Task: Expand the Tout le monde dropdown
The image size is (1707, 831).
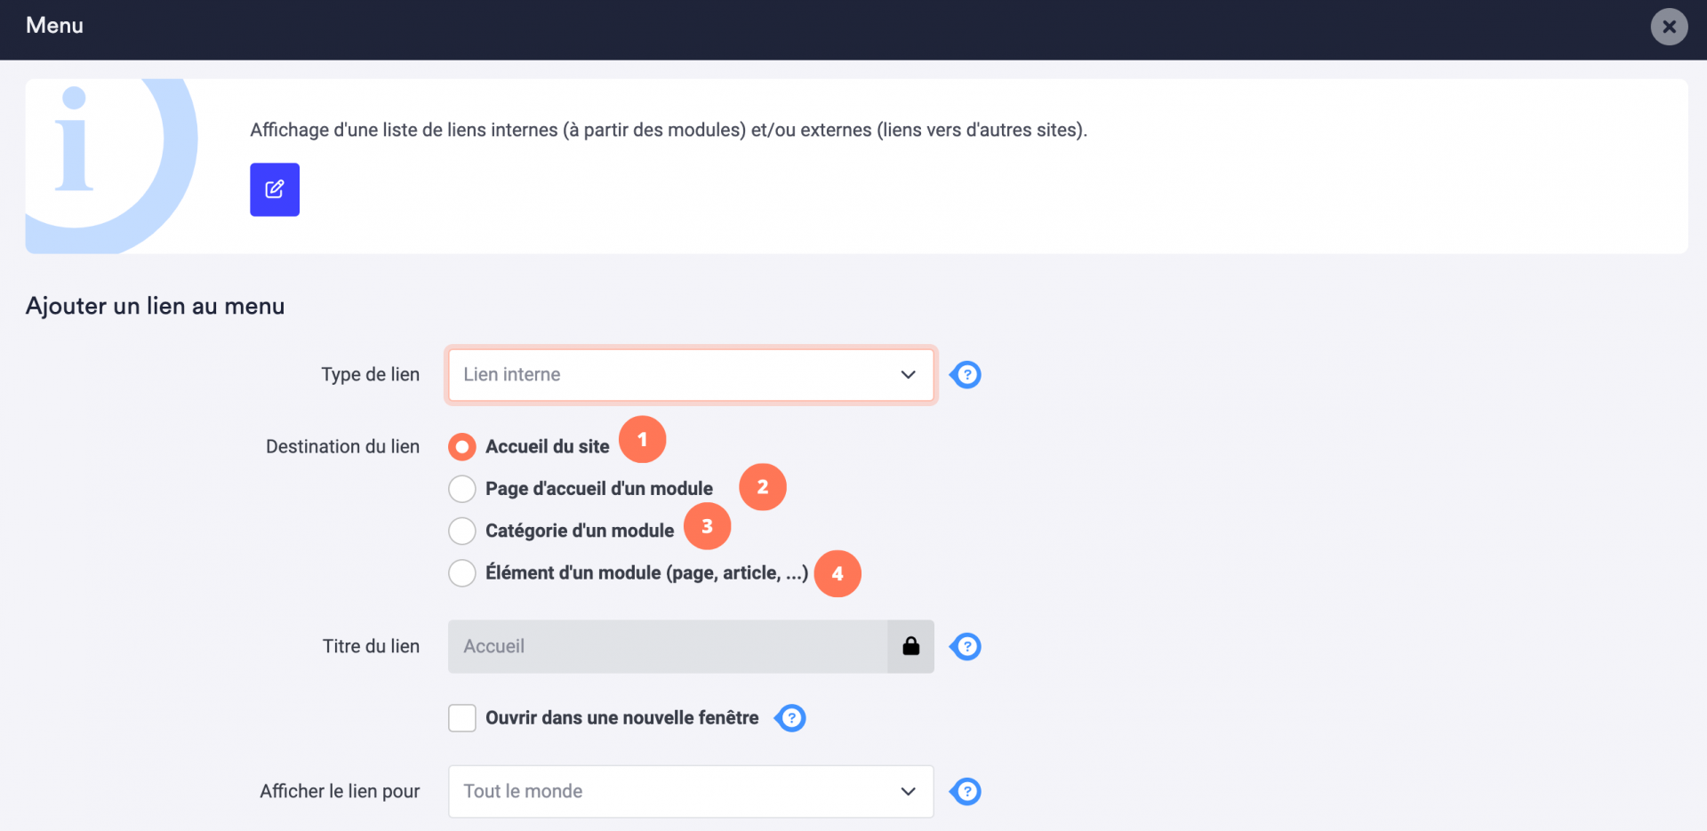Action: pos(691,791)
